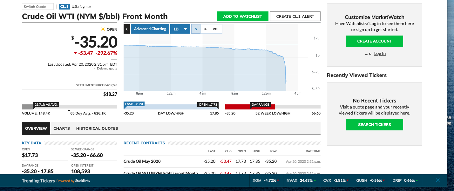The height and width of the screenshot is (191, 454).
Task: Click XOM trending ticker
Action: tap(266, 180)
